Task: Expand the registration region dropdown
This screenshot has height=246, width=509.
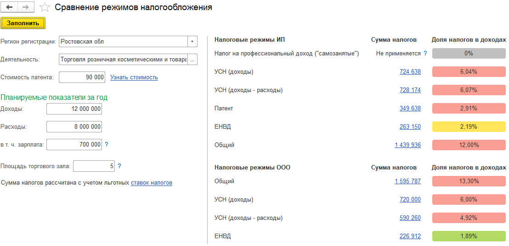Action: [192, 41]
